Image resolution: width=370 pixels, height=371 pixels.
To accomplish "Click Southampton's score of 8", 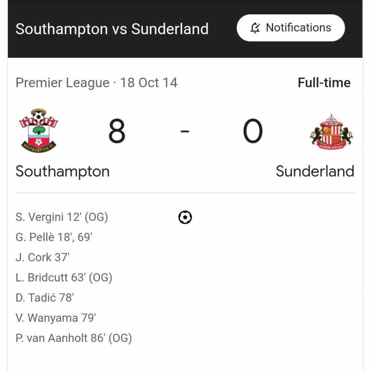I will (116, 131).
